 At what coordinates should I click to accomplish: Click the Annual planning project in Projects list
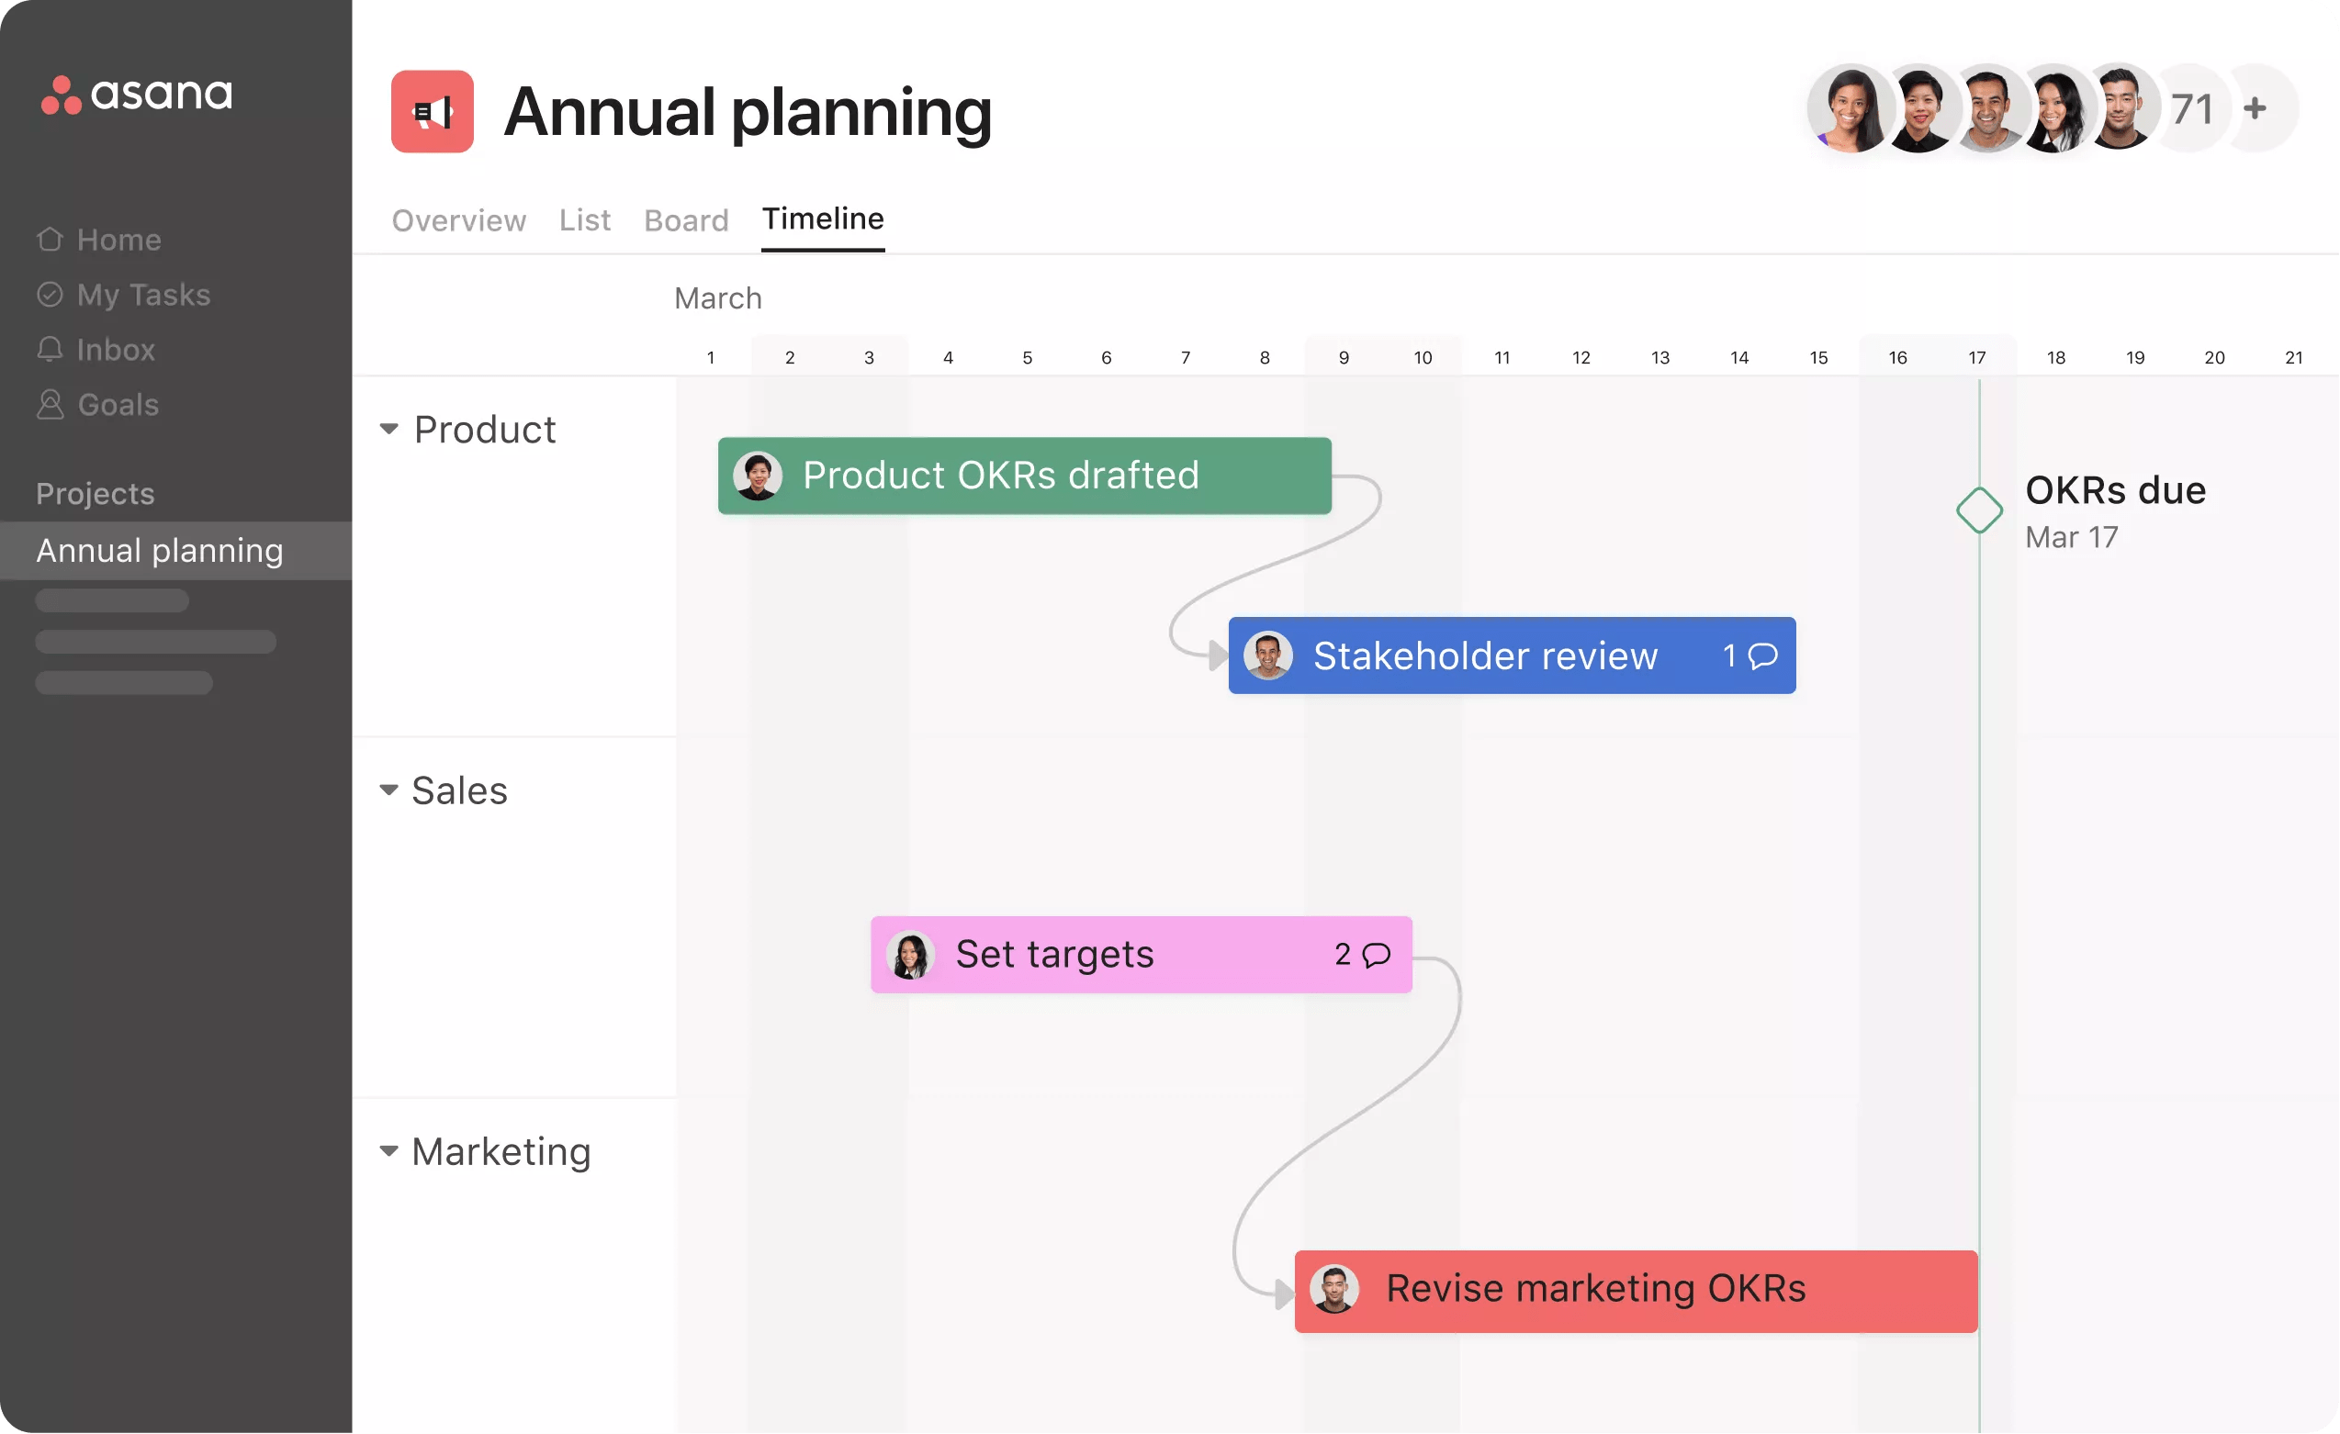(x=159, y=550)
